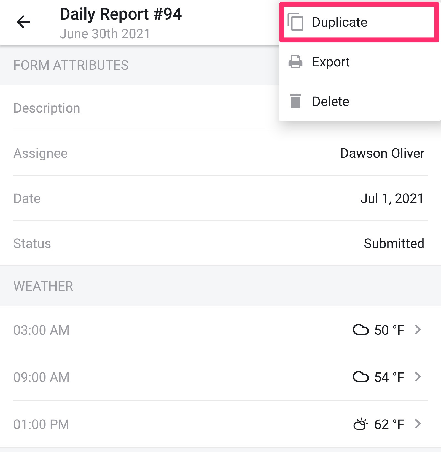Click the Delete trash can icon
Image resolution: width=441 pixels, height=452 pixels.
click(x=295, y=101)
